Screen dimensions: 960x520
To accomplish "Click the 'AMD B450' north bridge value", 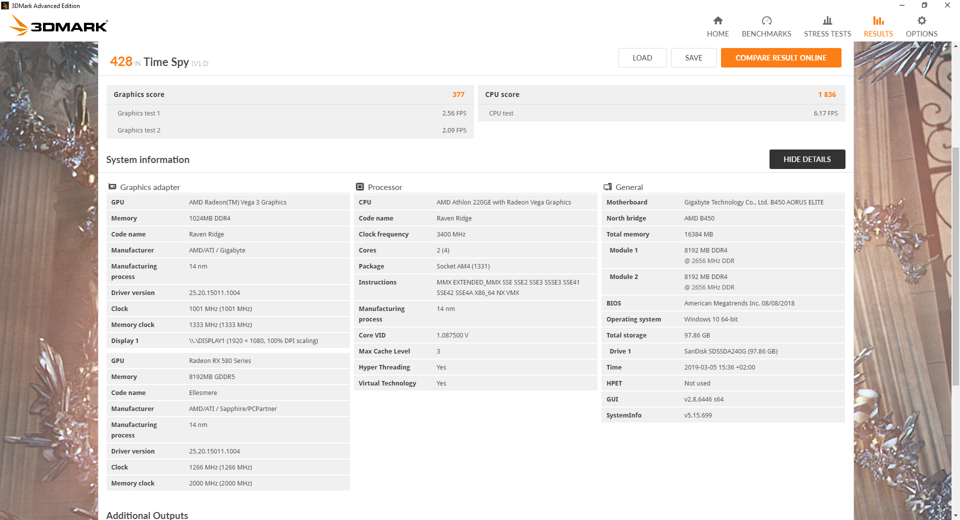I will [x=699, y=218].
